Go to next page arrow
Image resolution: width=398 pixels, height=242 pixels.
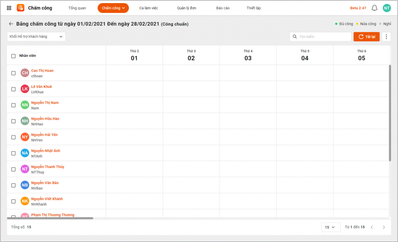coord(384,227)
